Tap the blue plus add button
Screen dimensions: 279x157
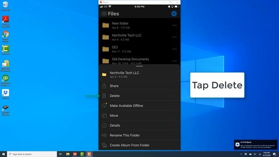(174, 14)
